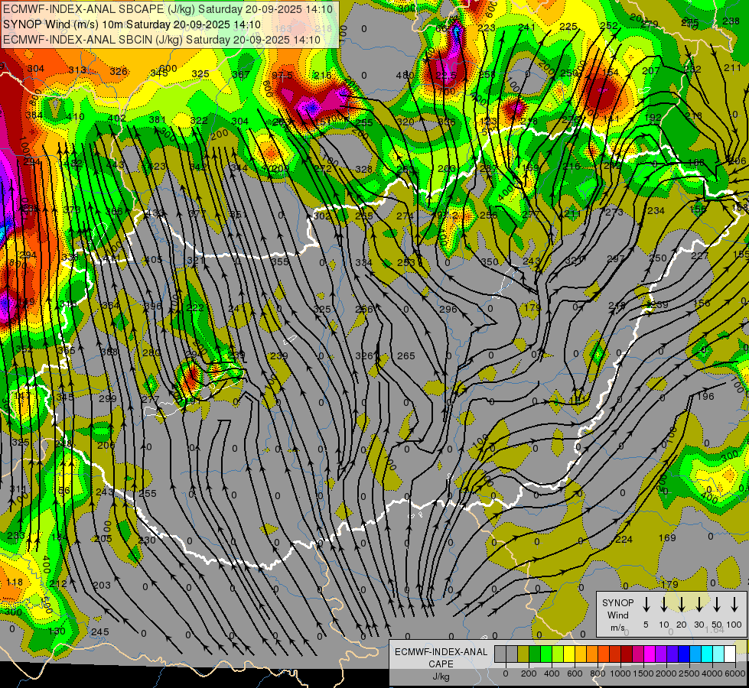The image size is (749, 688).
Task: Click the map value '196'
Action: click(x=705, y=396)
